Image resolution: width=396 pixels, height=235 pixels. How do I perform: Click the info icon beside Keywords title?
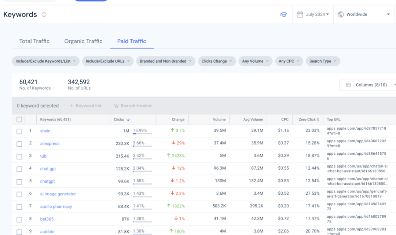[44, 14]
